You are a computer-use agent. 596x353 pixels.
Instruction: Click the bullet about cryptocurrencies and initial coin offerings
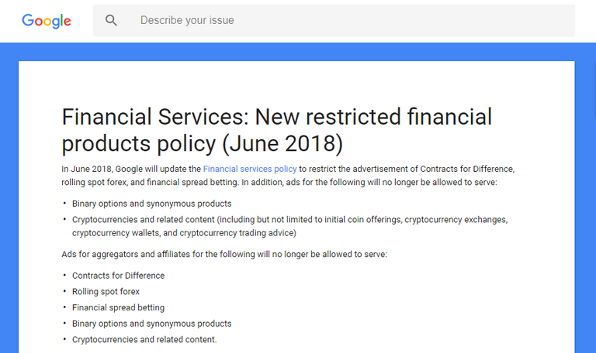(x=289, y=226)
